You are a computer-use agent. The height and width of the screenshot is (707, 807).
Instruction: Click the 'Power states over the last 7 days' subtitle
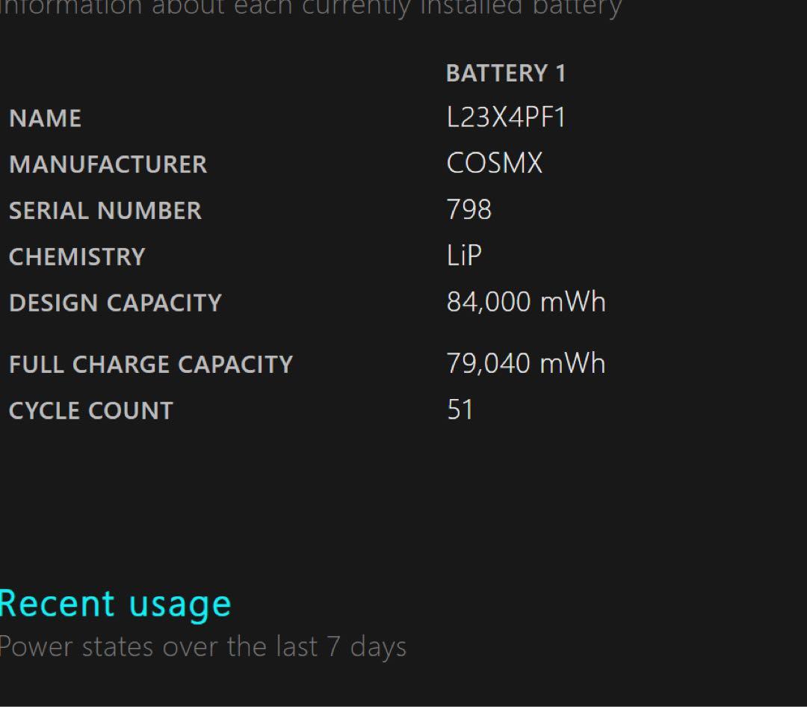coord(202,646)
